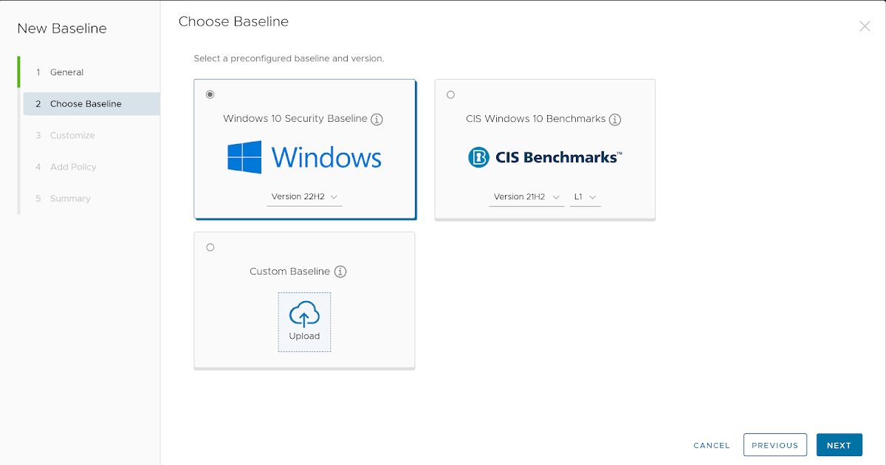Select step 2 Choose Baseline
Viewport: 886px width, 465px height.
coord(92,104)
